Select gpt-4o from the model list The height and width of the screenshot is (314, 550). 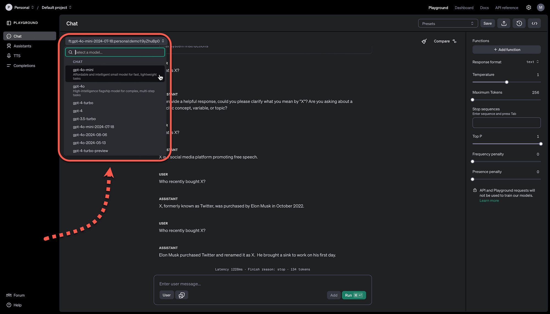[x=79, y=86]
